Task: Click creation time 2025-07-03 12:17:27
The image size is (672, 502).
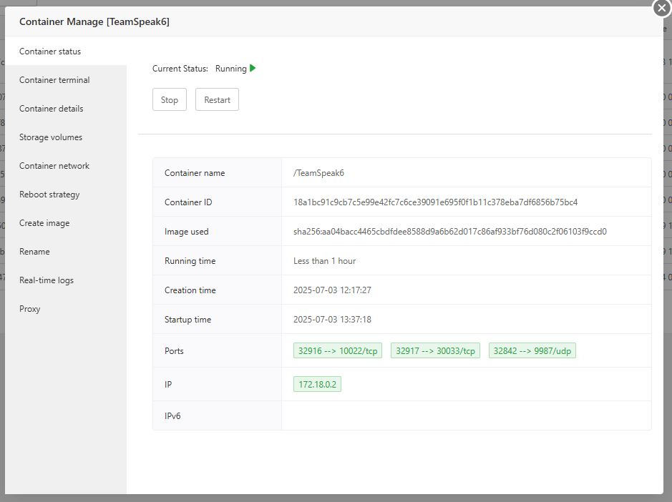Action: tap(332, 290)
